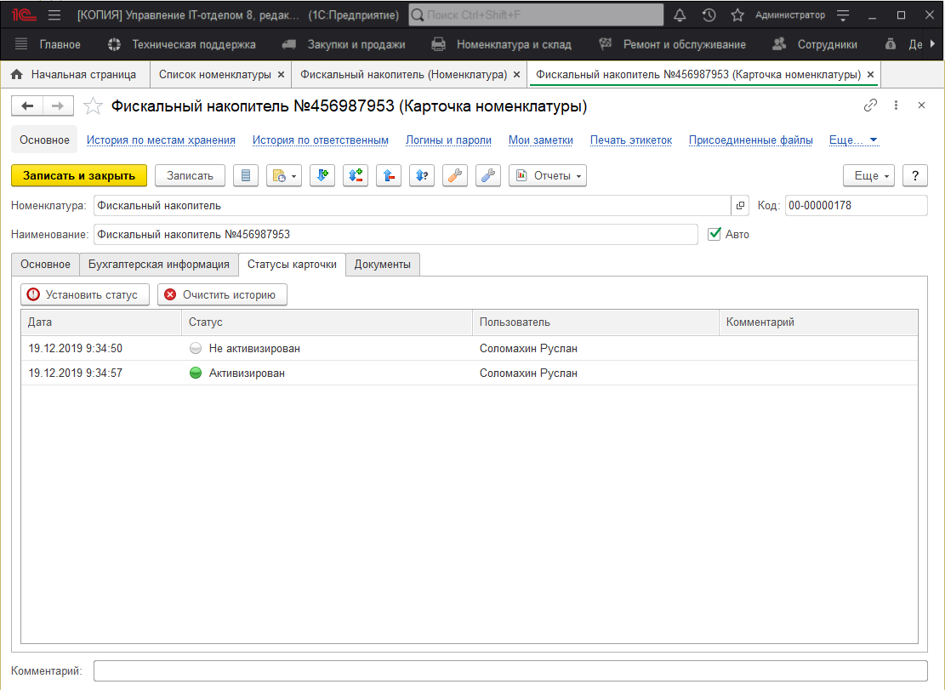The width and height of the screenshot is (945, 690).
Task: Open the history clock icon in title bar
Action: (709, 15)
